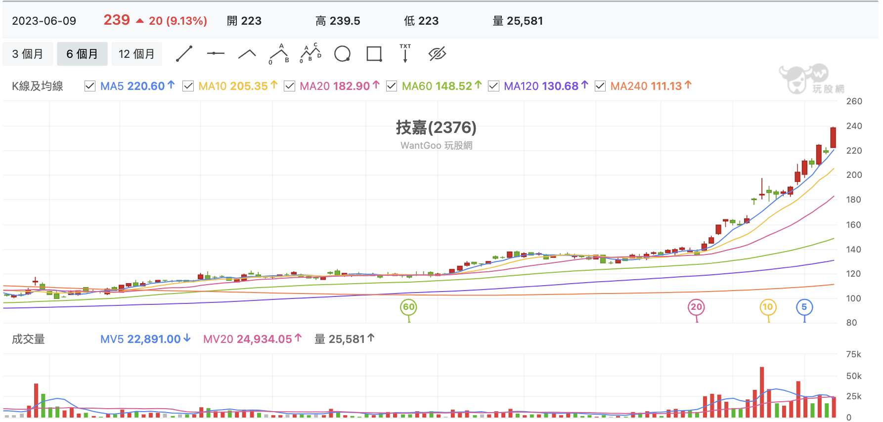Image resolution: width=883 pixels, height=422 pixels.
Task: Switch to the 6 個月 range tab
Action: (x=82, y=54)
